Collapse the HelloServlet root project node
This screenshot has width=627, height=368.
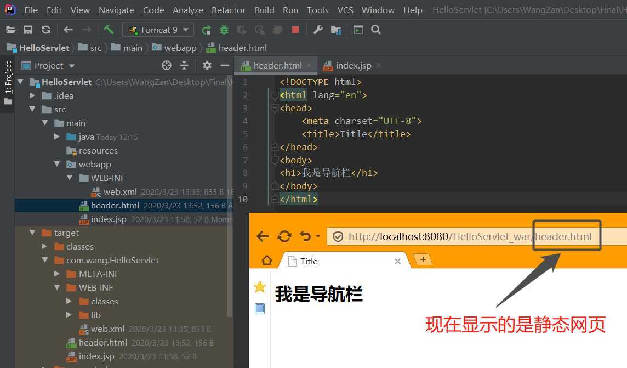pyautogui.click(x=20, y=82)
